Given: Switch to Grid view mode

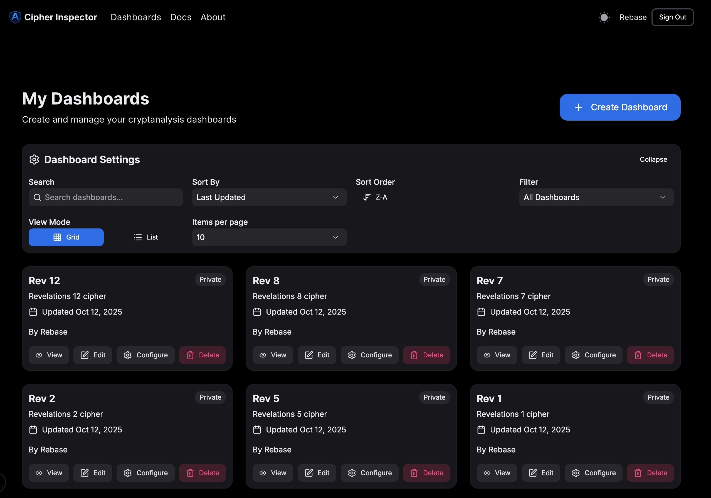Looking at the screenshot, I should (66, 237).
